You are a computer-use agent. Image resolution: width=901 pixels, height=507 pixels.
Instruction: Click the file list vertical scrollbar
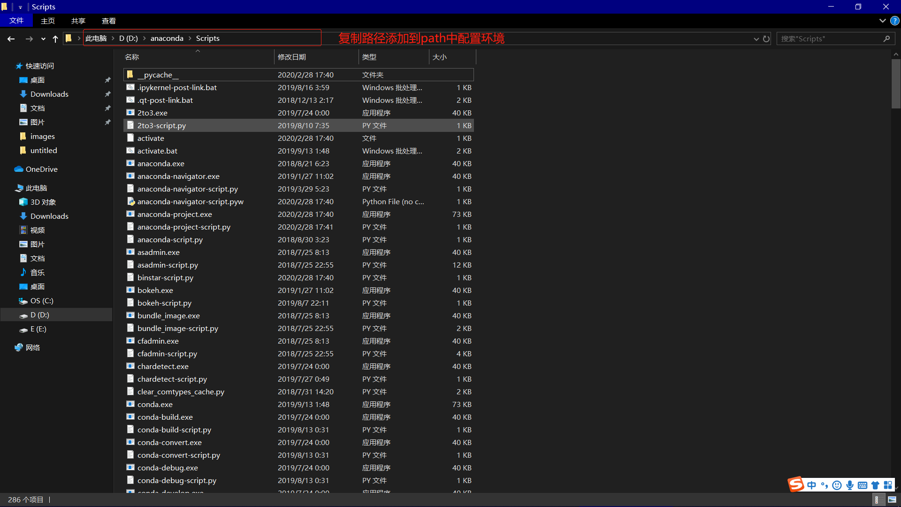coord(896,84)
